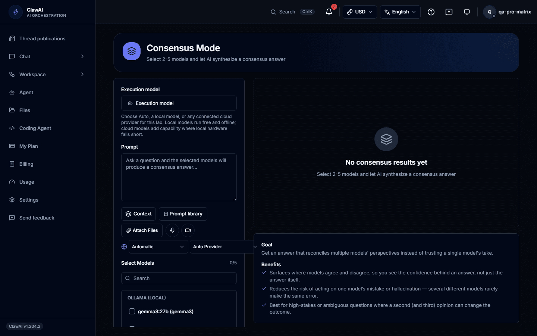This screenshot has height=336, width=537.
Task: Click Send feedback in the sidebar
Action: tap(48, 218)
